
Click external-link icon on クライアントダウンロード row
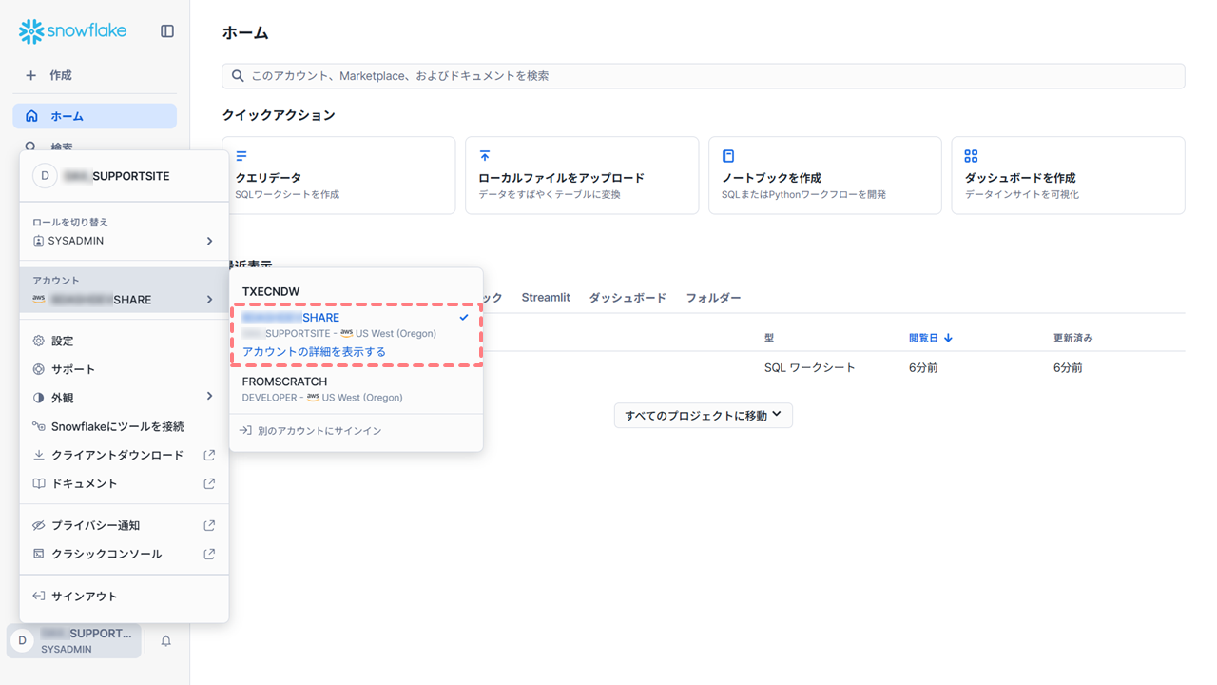click(x=209, y=455)
